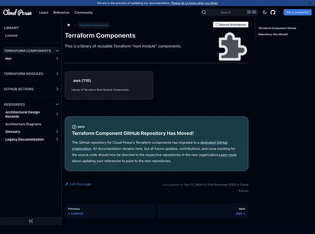
Task: Type in the Search field
Action: click(x=226, y=12)
